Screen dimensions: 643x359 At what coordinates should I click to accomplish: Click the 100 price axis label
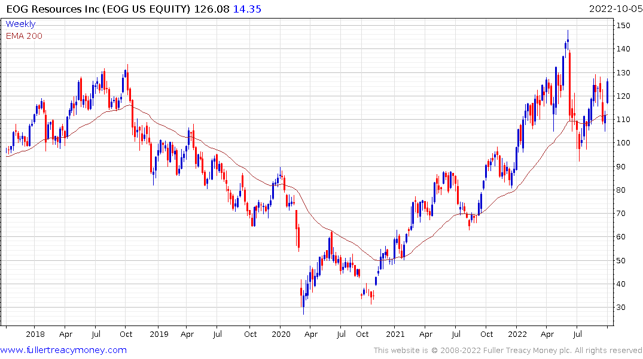point(623,143)
